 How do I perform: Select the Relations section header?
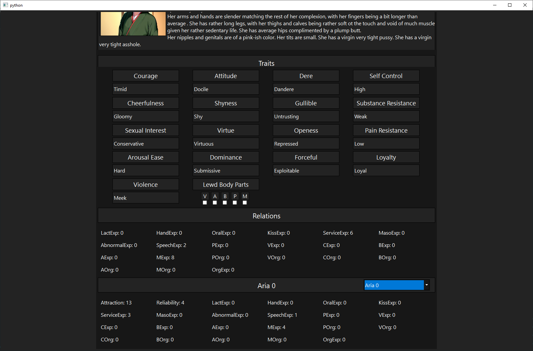[266, 216]
